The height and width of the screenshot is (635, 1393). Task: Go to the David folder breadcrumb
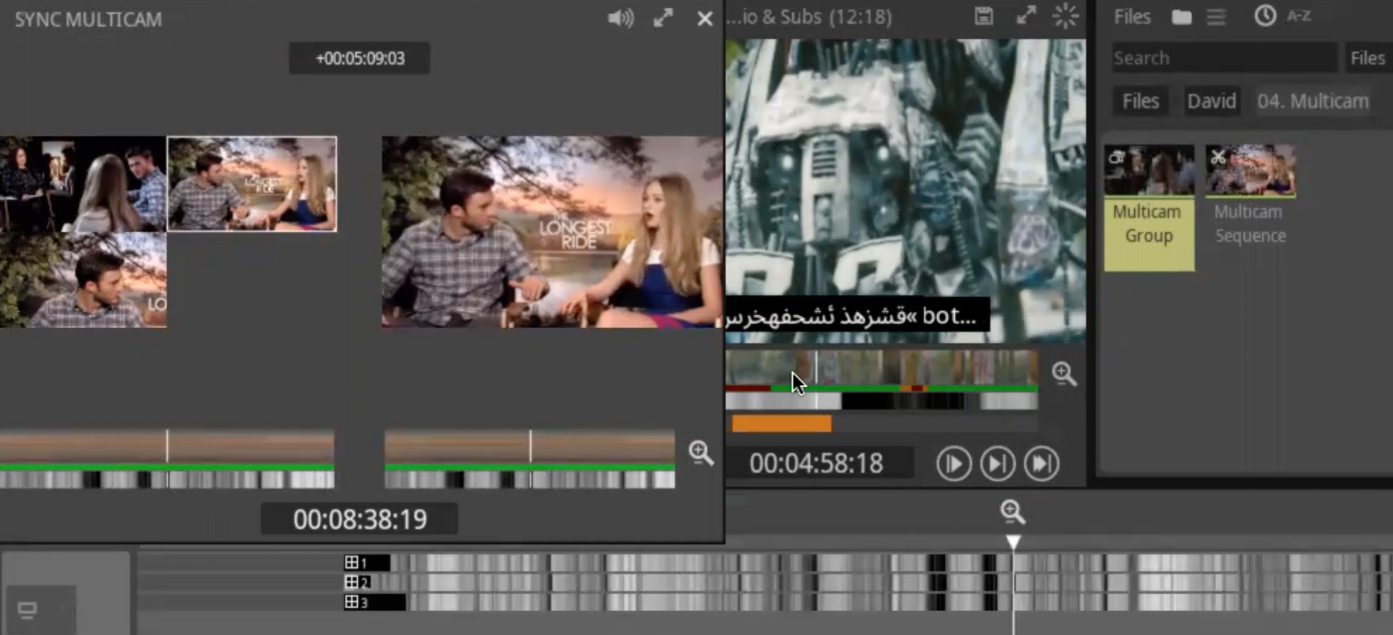[x=1211, y=101]
